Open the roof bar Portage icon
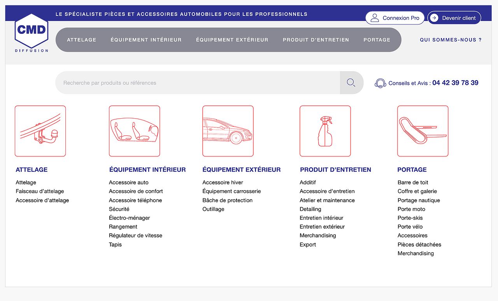The width and height of the screenshot is (498, 301). click(x=423, y=131)
